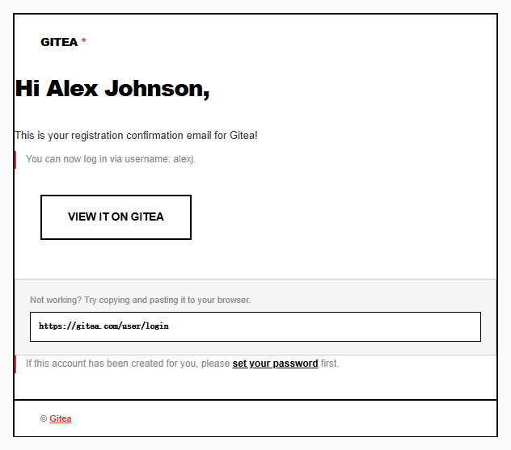Click the word Gitea! in confirmation sentence
This screenshot has width=511, height=450.
point(243,135)
